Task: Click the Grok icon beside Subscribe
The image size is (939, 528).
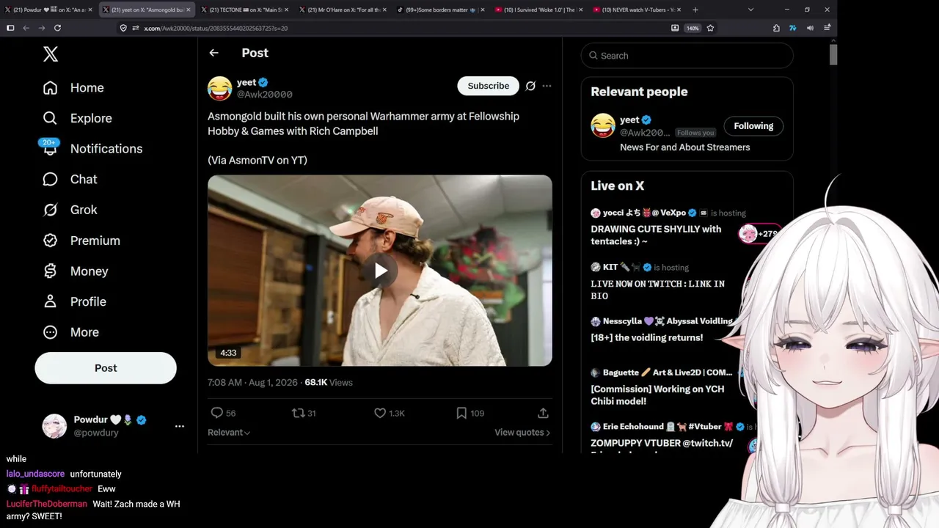Action: [530, 86]
